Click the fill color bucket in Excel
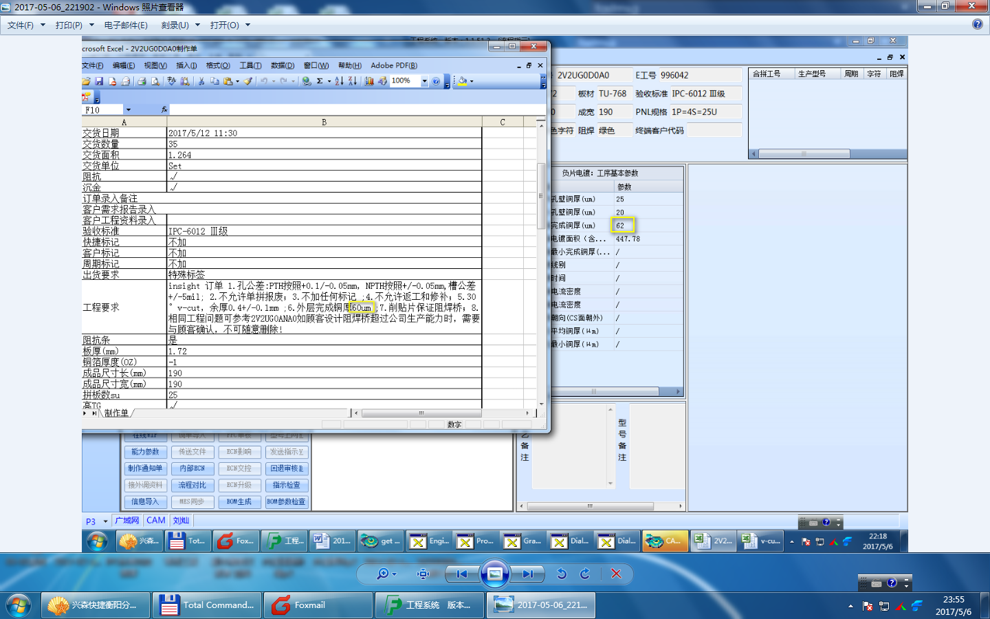990x619 pixels. (x=463, y=81)
